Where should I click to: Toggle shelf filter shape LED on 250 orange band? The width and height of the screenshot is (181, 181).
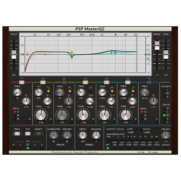click(x=48, y=91)
